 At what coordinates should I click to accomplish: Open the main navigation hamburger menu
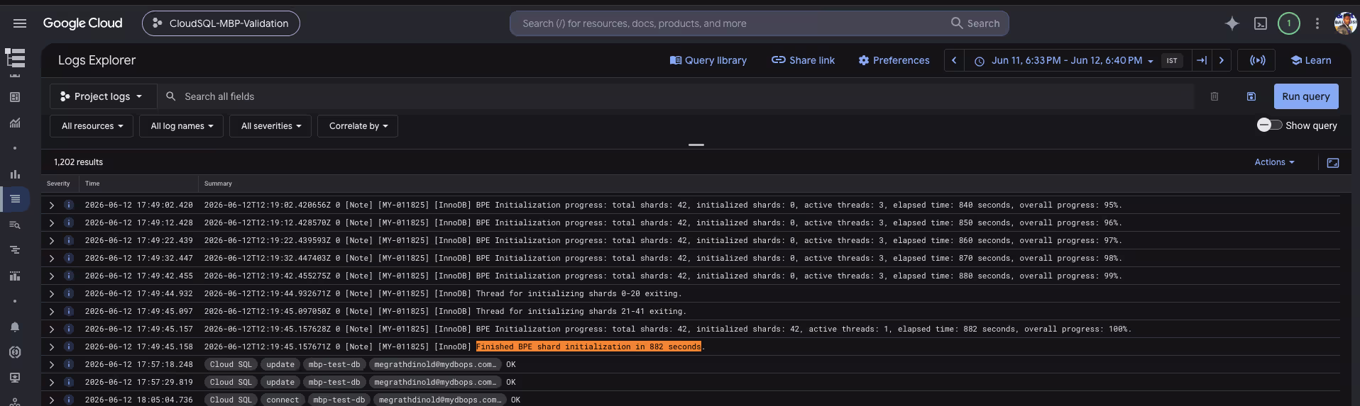[20, 23]
